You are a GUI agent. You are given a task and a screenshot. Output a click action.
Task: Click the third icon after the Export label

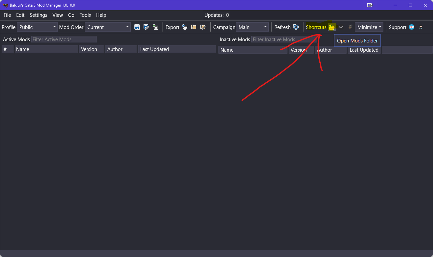(203, 27)
